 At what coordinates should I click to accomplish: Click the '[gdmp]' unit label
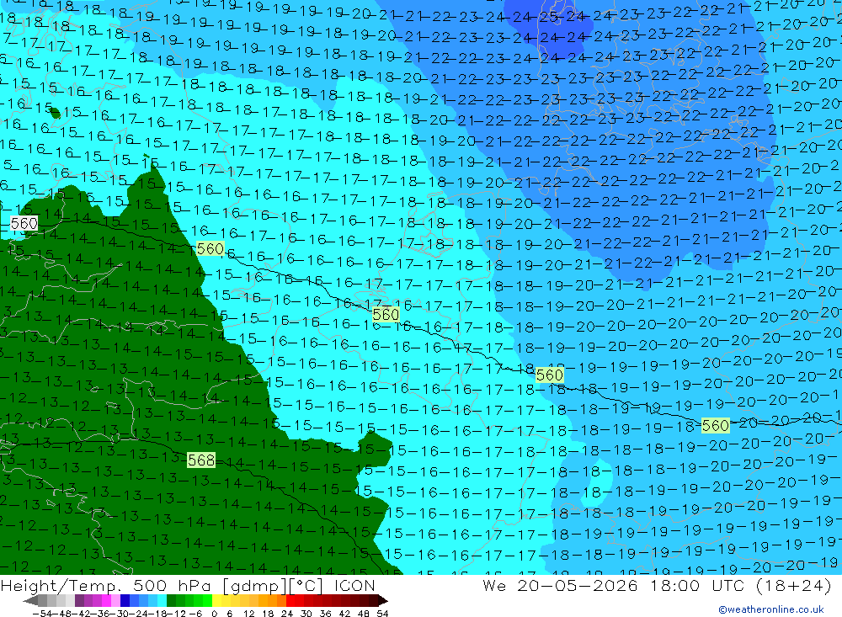[x=256, y=585]
